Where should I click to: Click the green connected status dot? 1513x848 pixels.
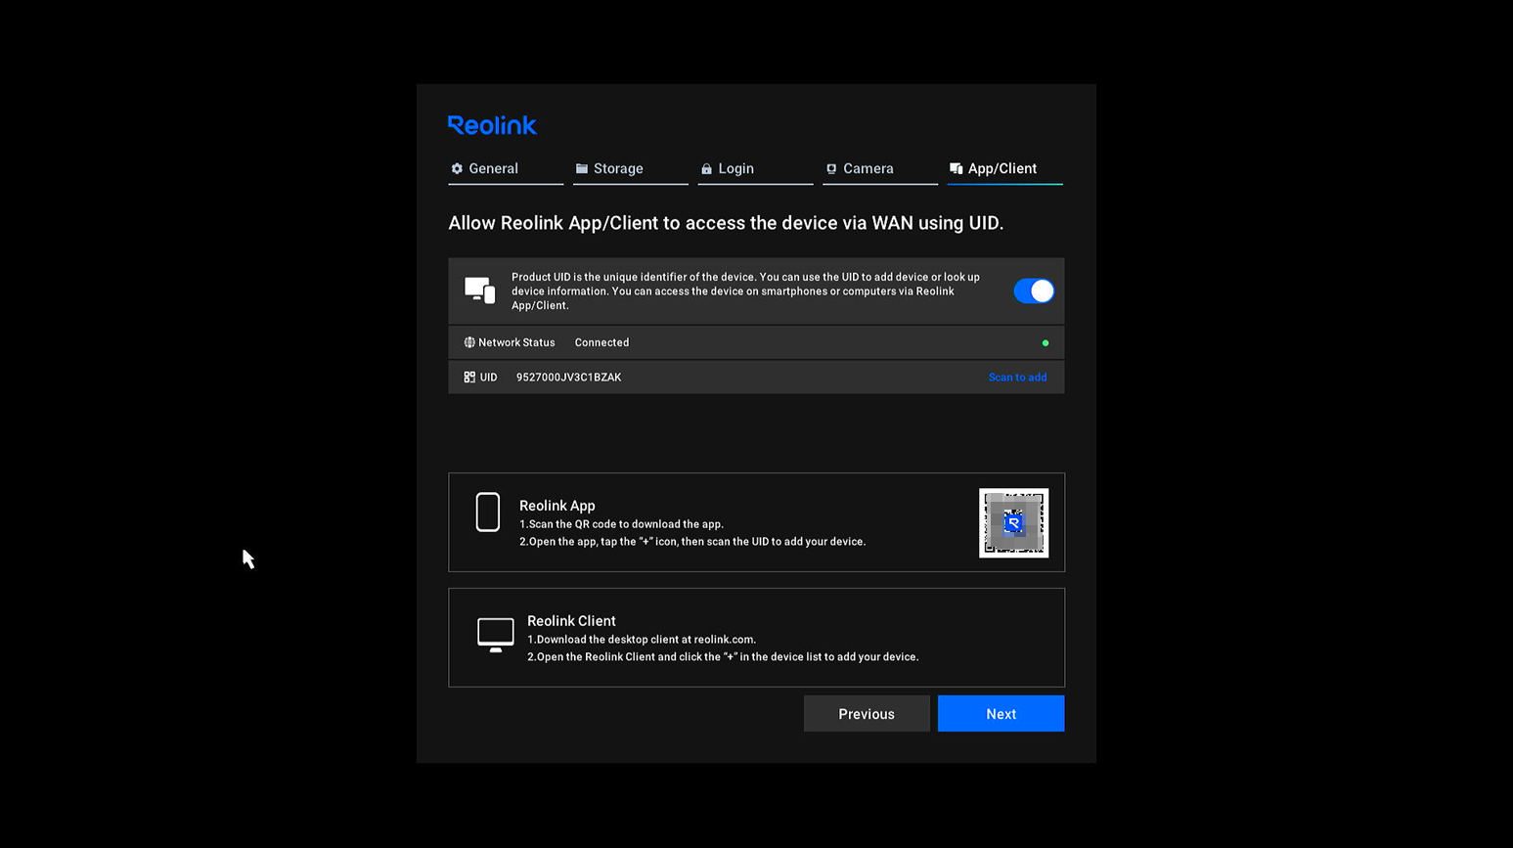tap(1046, 343)
